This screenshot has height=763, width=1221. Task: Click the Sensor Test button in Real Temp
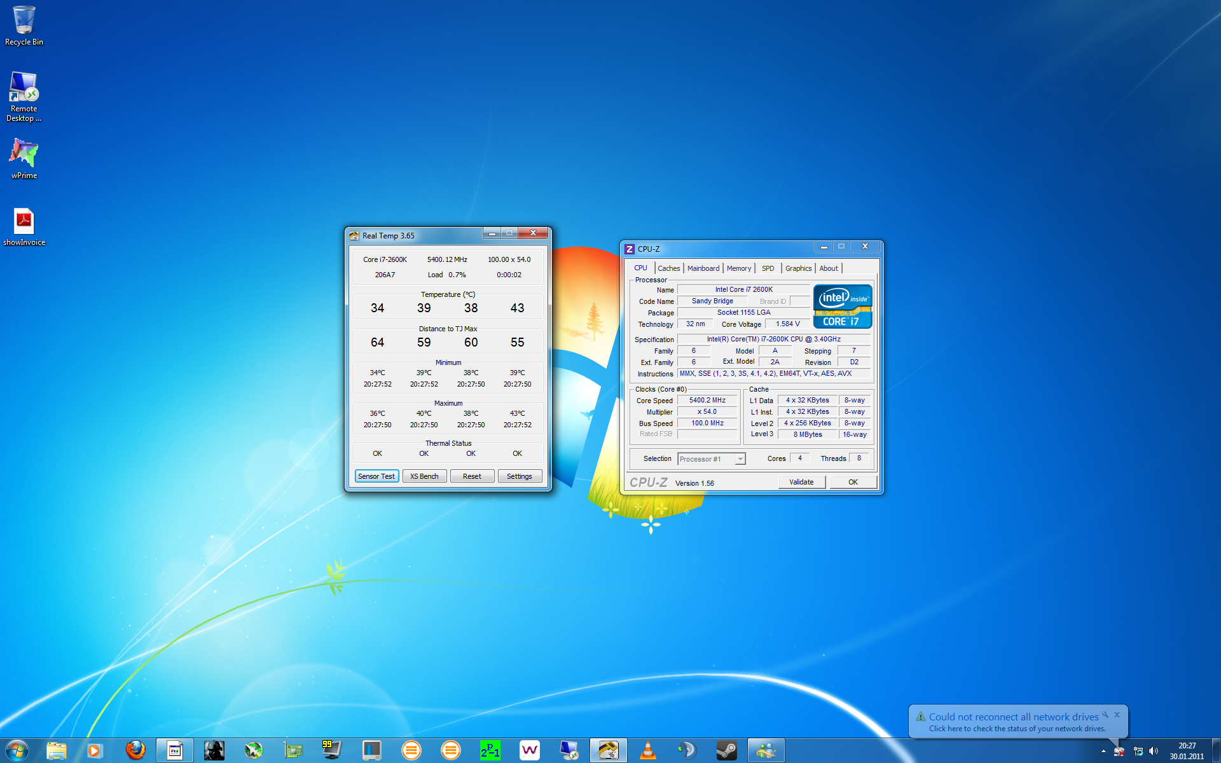point(376,476)
